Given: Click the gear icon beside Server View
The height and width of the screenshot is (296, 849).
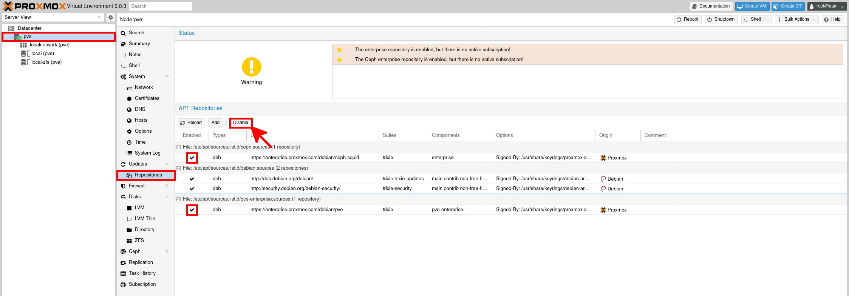Looking at the screenshot, I should 111,17.
